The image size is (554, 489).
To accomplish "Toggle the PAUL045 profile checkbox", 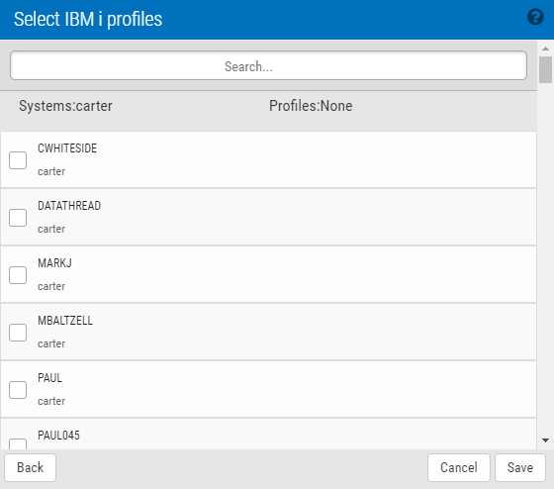I will pos(18,444).
